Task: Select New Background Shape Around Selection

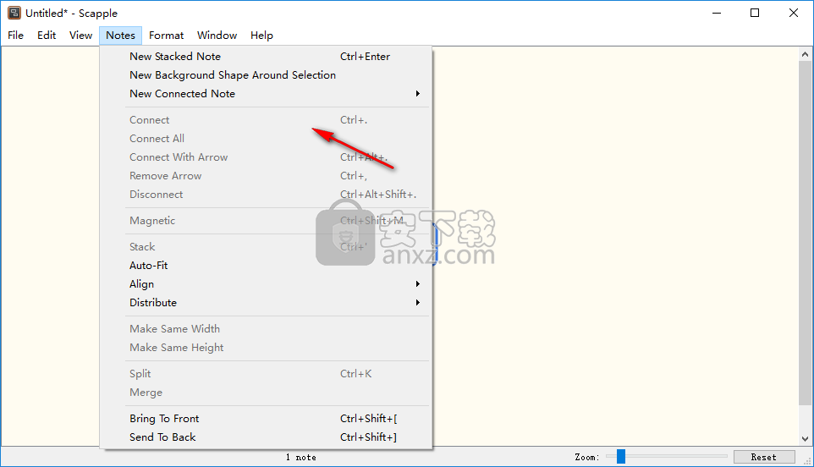Action: [x=266, y=75]
